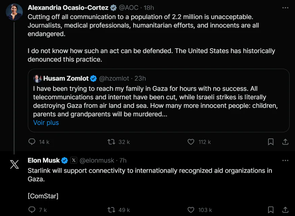Like Elon Musk's Starlink tweet
This screenshot has height=216, width=295.
pos(191,210)
